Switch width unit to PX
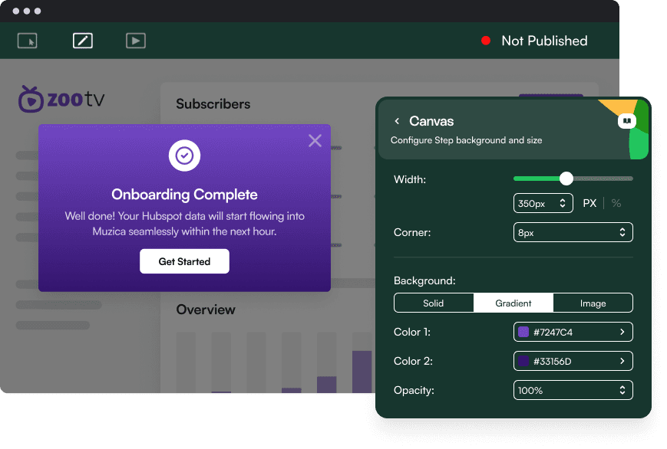The image size is (667, 449). [589, 203]
